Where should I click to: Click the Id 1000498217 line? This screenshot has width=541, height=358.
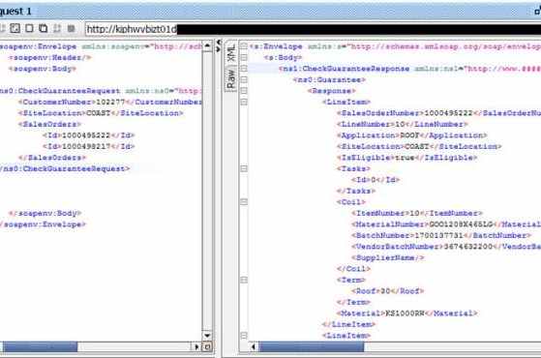(x=89, y=146)
